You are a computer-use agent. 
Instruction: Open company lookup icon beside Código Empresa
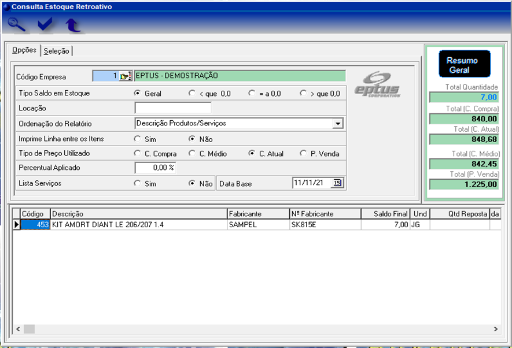coord(126,76)
